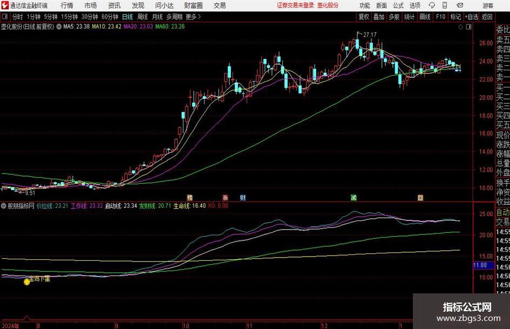Switch to the 周线 weekly tab

coord(142,17)
